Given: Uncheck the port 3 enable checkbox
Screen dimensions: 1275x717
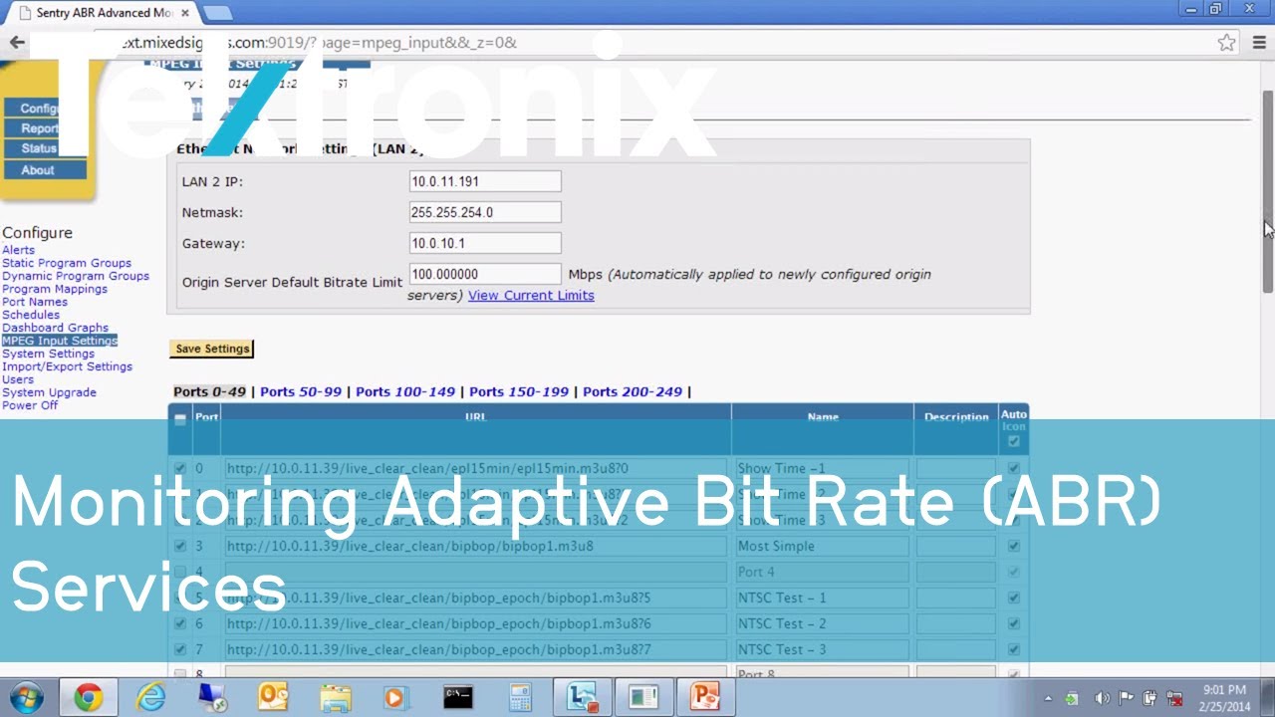Looking at the screenshot, I should coord(180,546).
